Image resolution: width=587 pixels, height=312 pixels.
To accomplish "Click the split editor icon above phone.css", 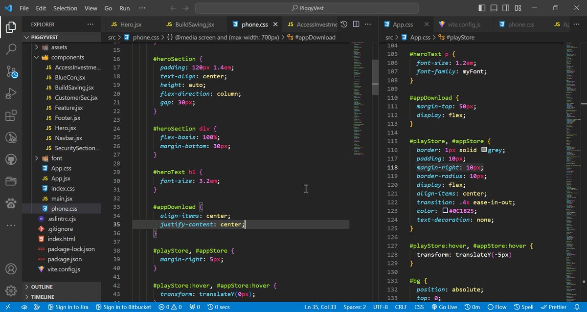I will pos(356,24).
